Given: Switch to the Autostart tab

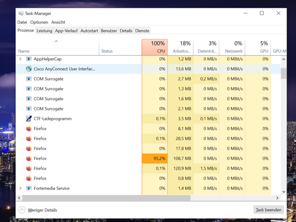Looking at the screenshot, I should click(89, 31).
